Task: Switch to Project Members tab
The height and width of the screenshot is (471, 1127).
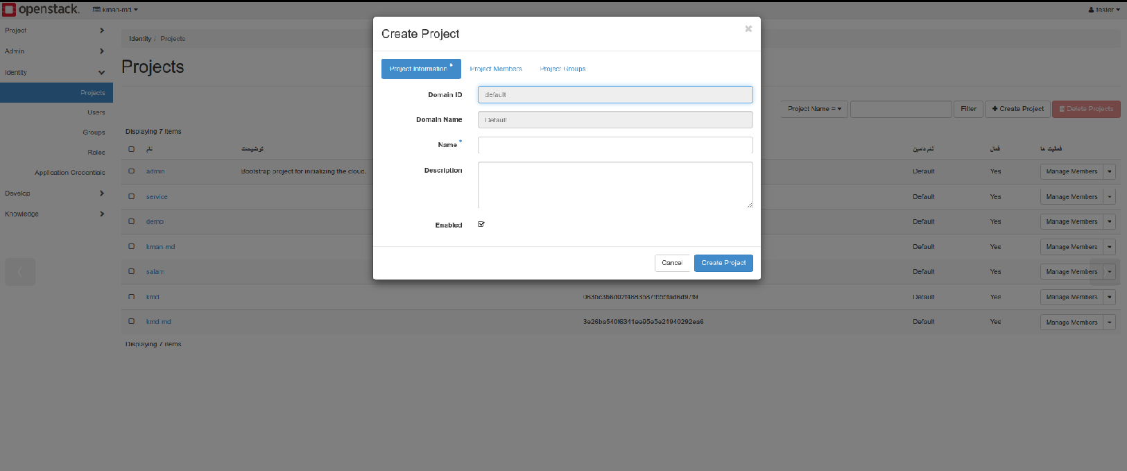Action: (x=496, y=69)
